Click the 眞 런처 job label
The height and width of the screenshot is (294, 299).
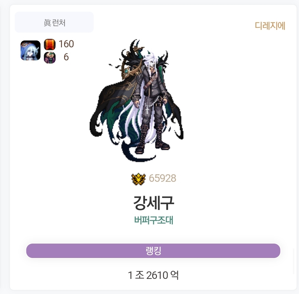(54, 22)
